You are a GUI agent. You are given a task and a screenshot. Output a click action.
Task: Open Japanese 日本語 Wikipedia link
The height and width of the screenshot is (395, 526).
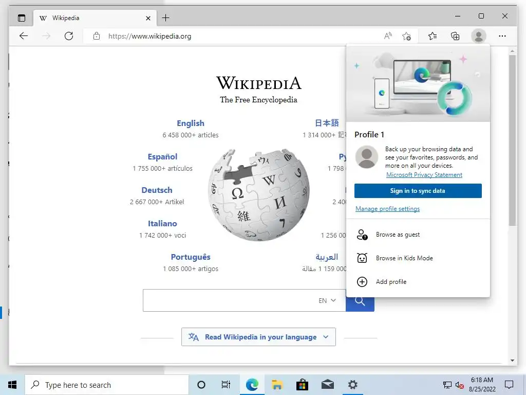click(327, 123)
